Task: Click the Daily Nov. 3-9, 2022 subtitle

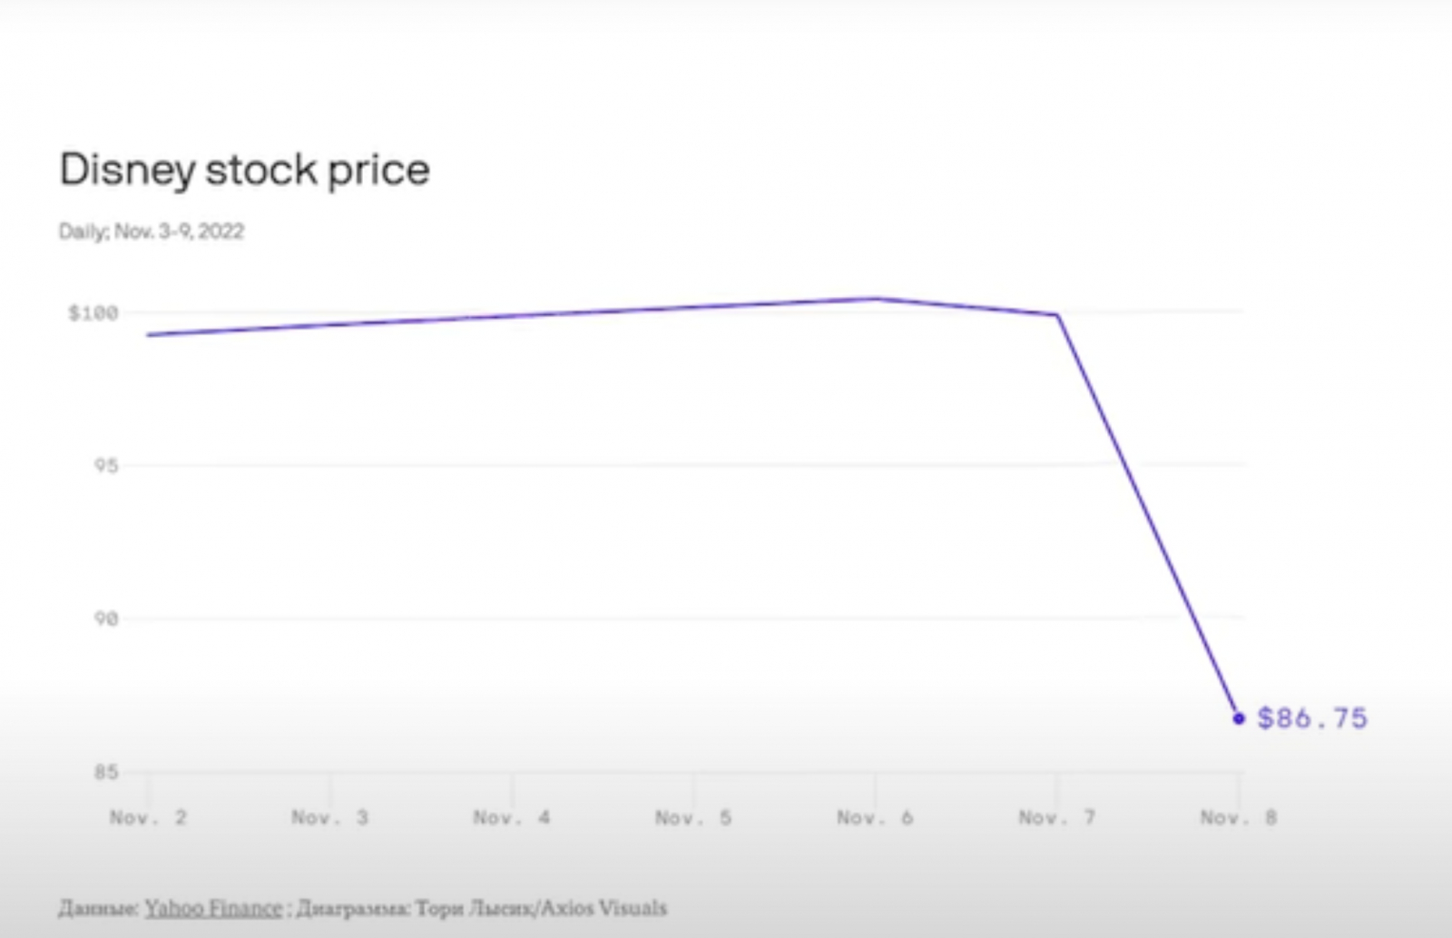Action: coord(152,232)
